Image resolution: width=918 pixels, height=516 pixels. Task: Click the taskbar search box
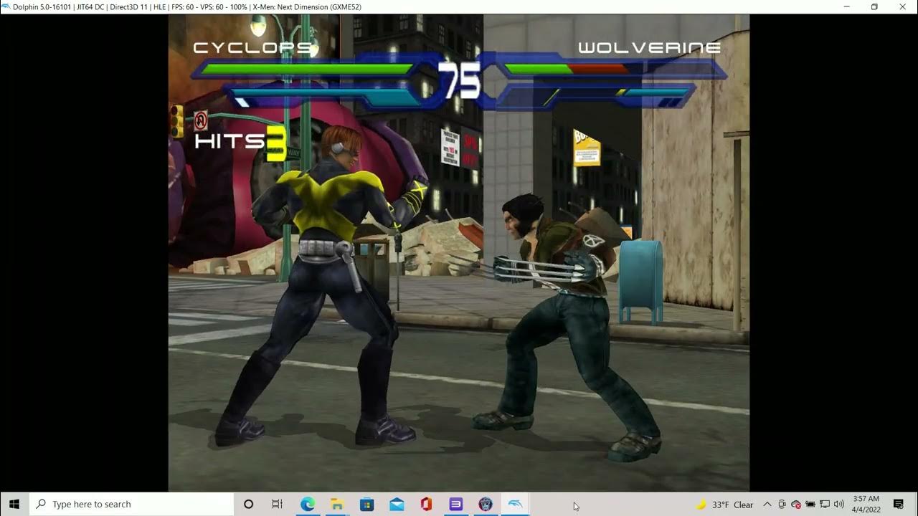pos(131,505)
